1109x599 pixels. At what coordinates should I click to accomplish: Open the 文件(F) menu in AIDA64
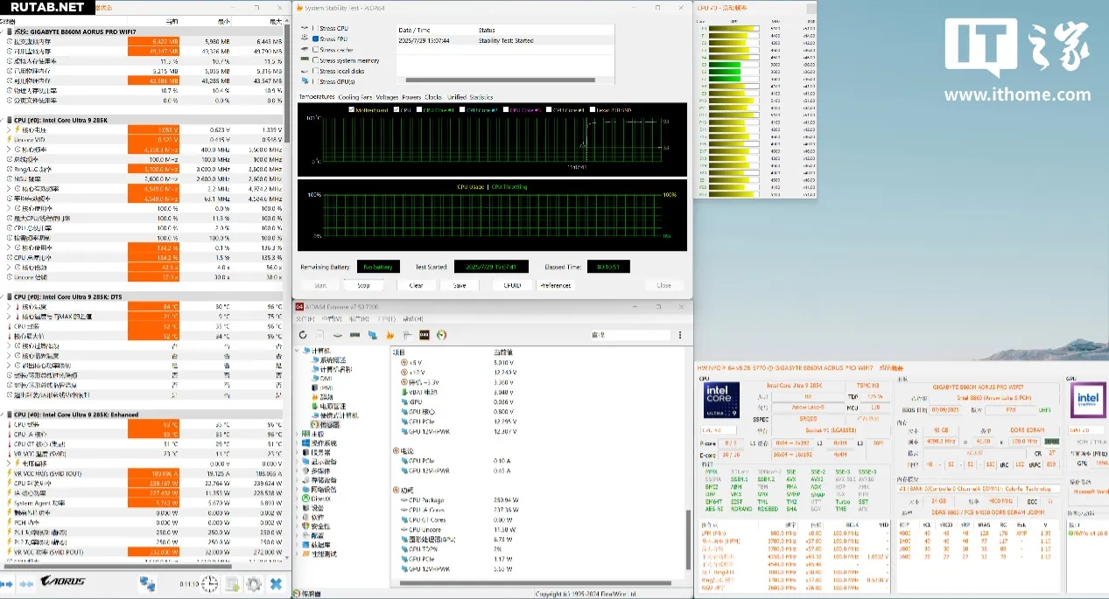[306, 319]
